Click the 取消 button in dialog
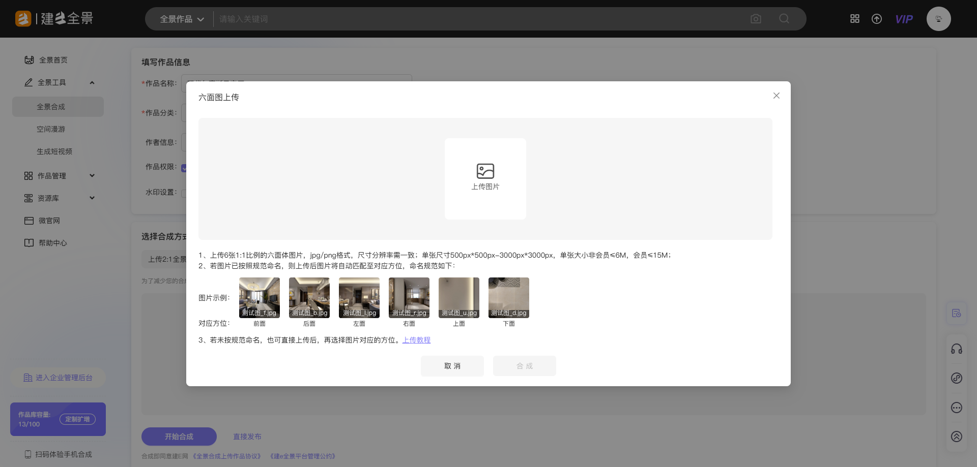 452,366
